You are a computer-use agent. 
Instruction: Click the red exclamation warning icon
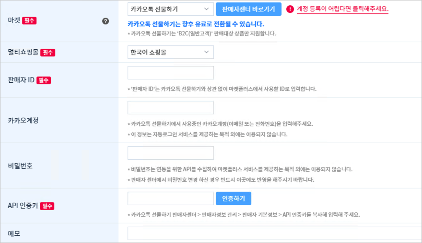point(290,9)
